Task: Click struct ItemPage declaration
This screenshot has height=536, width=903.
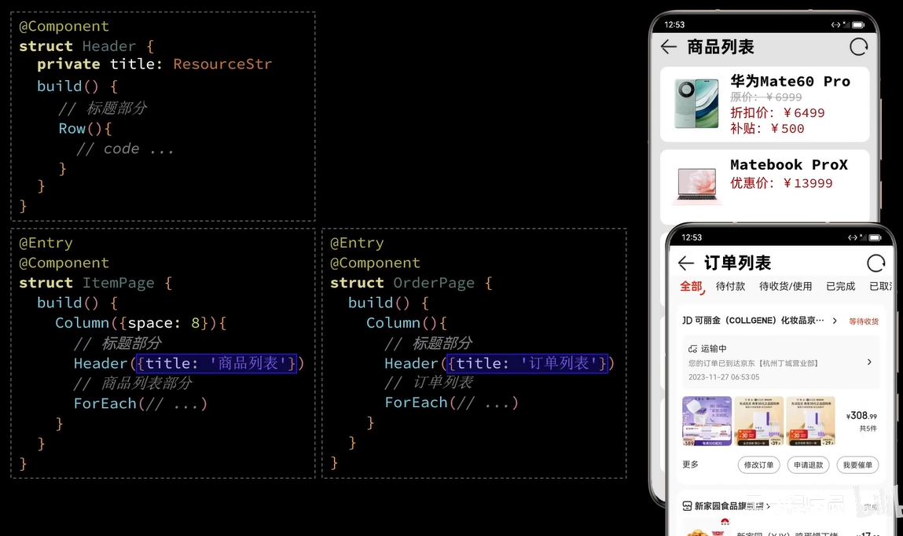Action: 96,283
